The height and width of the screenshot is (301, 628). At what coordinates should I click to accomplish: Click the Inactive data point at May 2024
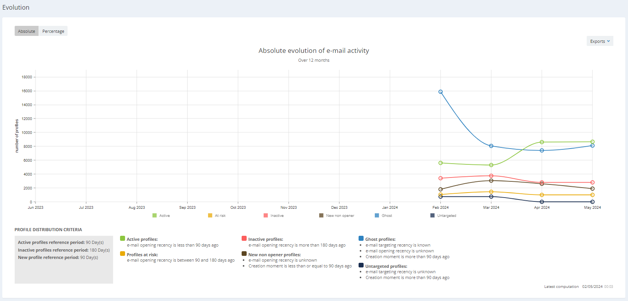pyautogui.click(x=592, y=183)
